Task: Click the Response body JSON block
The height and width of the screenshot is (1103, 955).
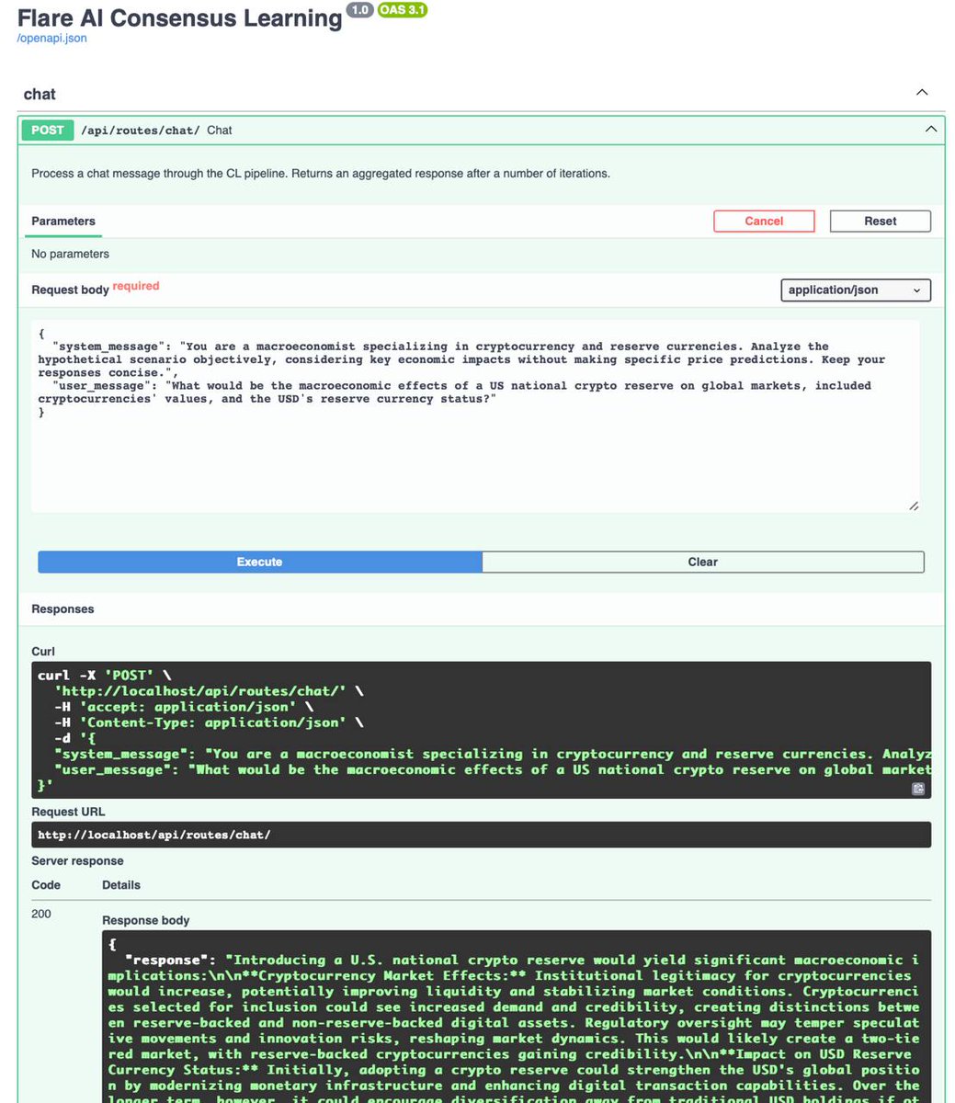Action: point(517,1017)
